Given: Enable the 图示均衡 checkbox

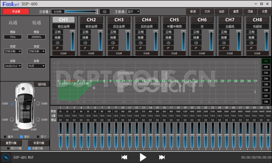Looking at the screenshot, I should tap(8, 148).
